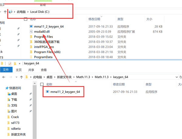
Task: Click the Back arrow in lower Explorer window
Action: click(4, 77)
